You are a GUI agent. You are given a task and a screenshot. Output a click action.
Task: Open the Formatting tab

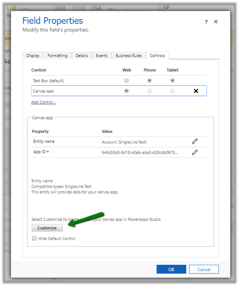57,56
